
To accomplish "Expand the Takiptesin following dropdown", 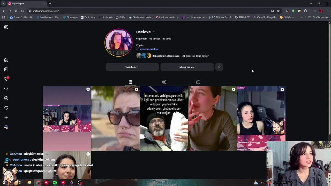I will [x=132, y=67].
